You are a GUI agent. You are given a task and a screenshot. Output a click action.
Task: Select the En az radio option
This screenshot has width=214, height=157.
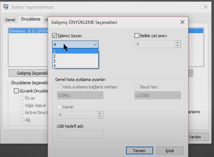click(x=22, y=98)
